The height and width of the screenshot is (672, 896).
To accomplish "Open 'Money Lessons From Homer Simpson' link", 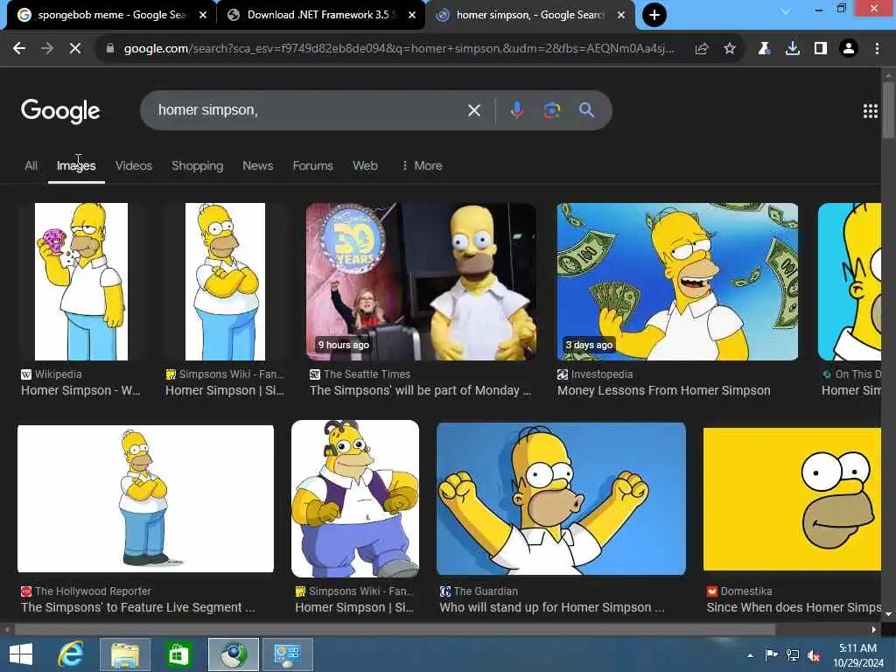I will (664, 391).
